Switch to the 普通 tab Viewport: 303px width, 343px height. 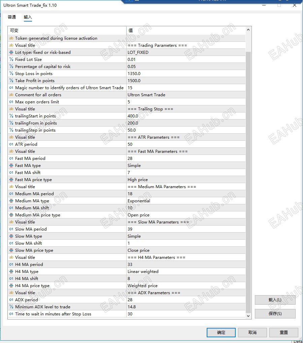point(12,17)
